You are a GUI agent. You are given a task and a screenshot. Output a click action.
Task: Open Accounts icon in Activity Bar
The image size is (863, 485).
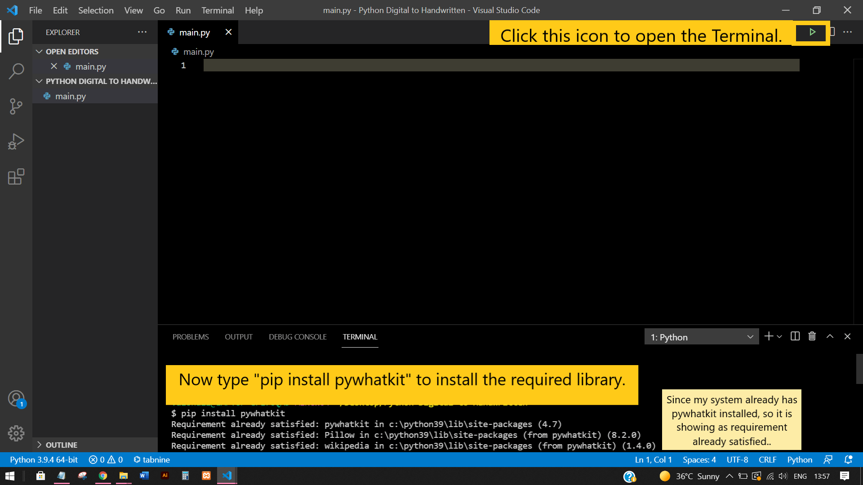(x=16, y=398)
